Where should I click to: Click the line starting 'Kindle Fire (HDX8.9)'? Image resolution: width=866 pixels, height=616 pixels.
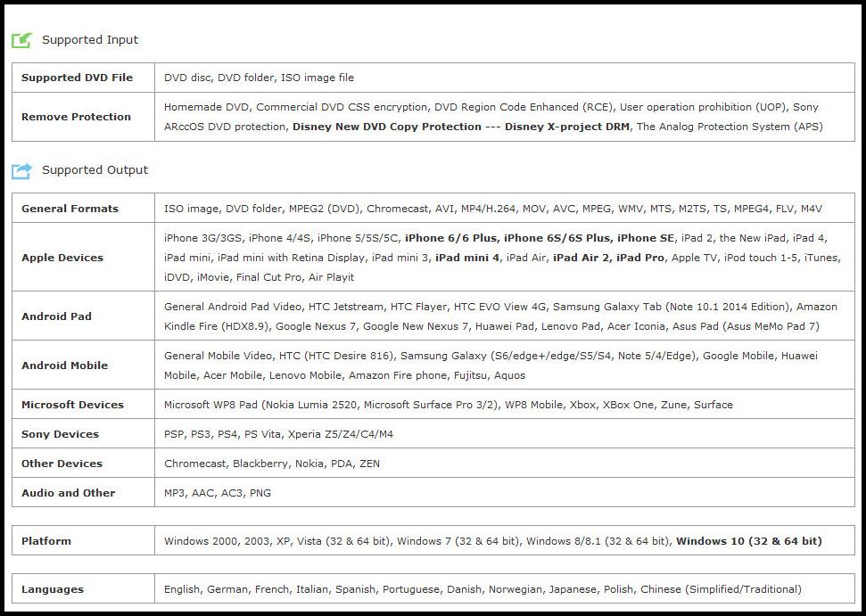pyautogui.click(x=491, y=326)
